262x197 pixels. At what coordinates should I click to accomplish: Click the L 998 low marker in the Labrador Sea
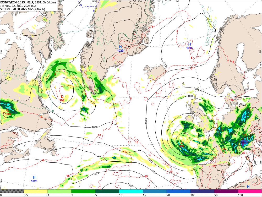point(62,98)
